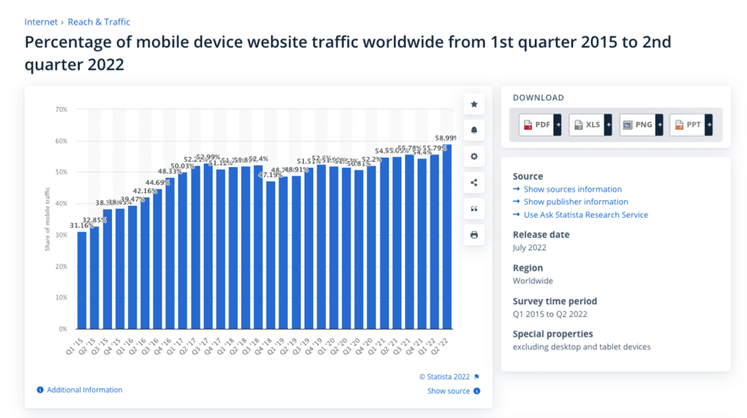This screenshot has width=747, height=418.
Task: Download the statistic as XLS
Action: pos(587,125)
